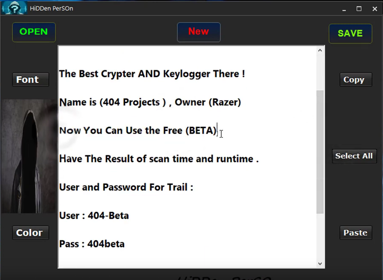This screenshot has height=280, width=383.
Task: Open the Font settings button
Action: click(31, 79)
